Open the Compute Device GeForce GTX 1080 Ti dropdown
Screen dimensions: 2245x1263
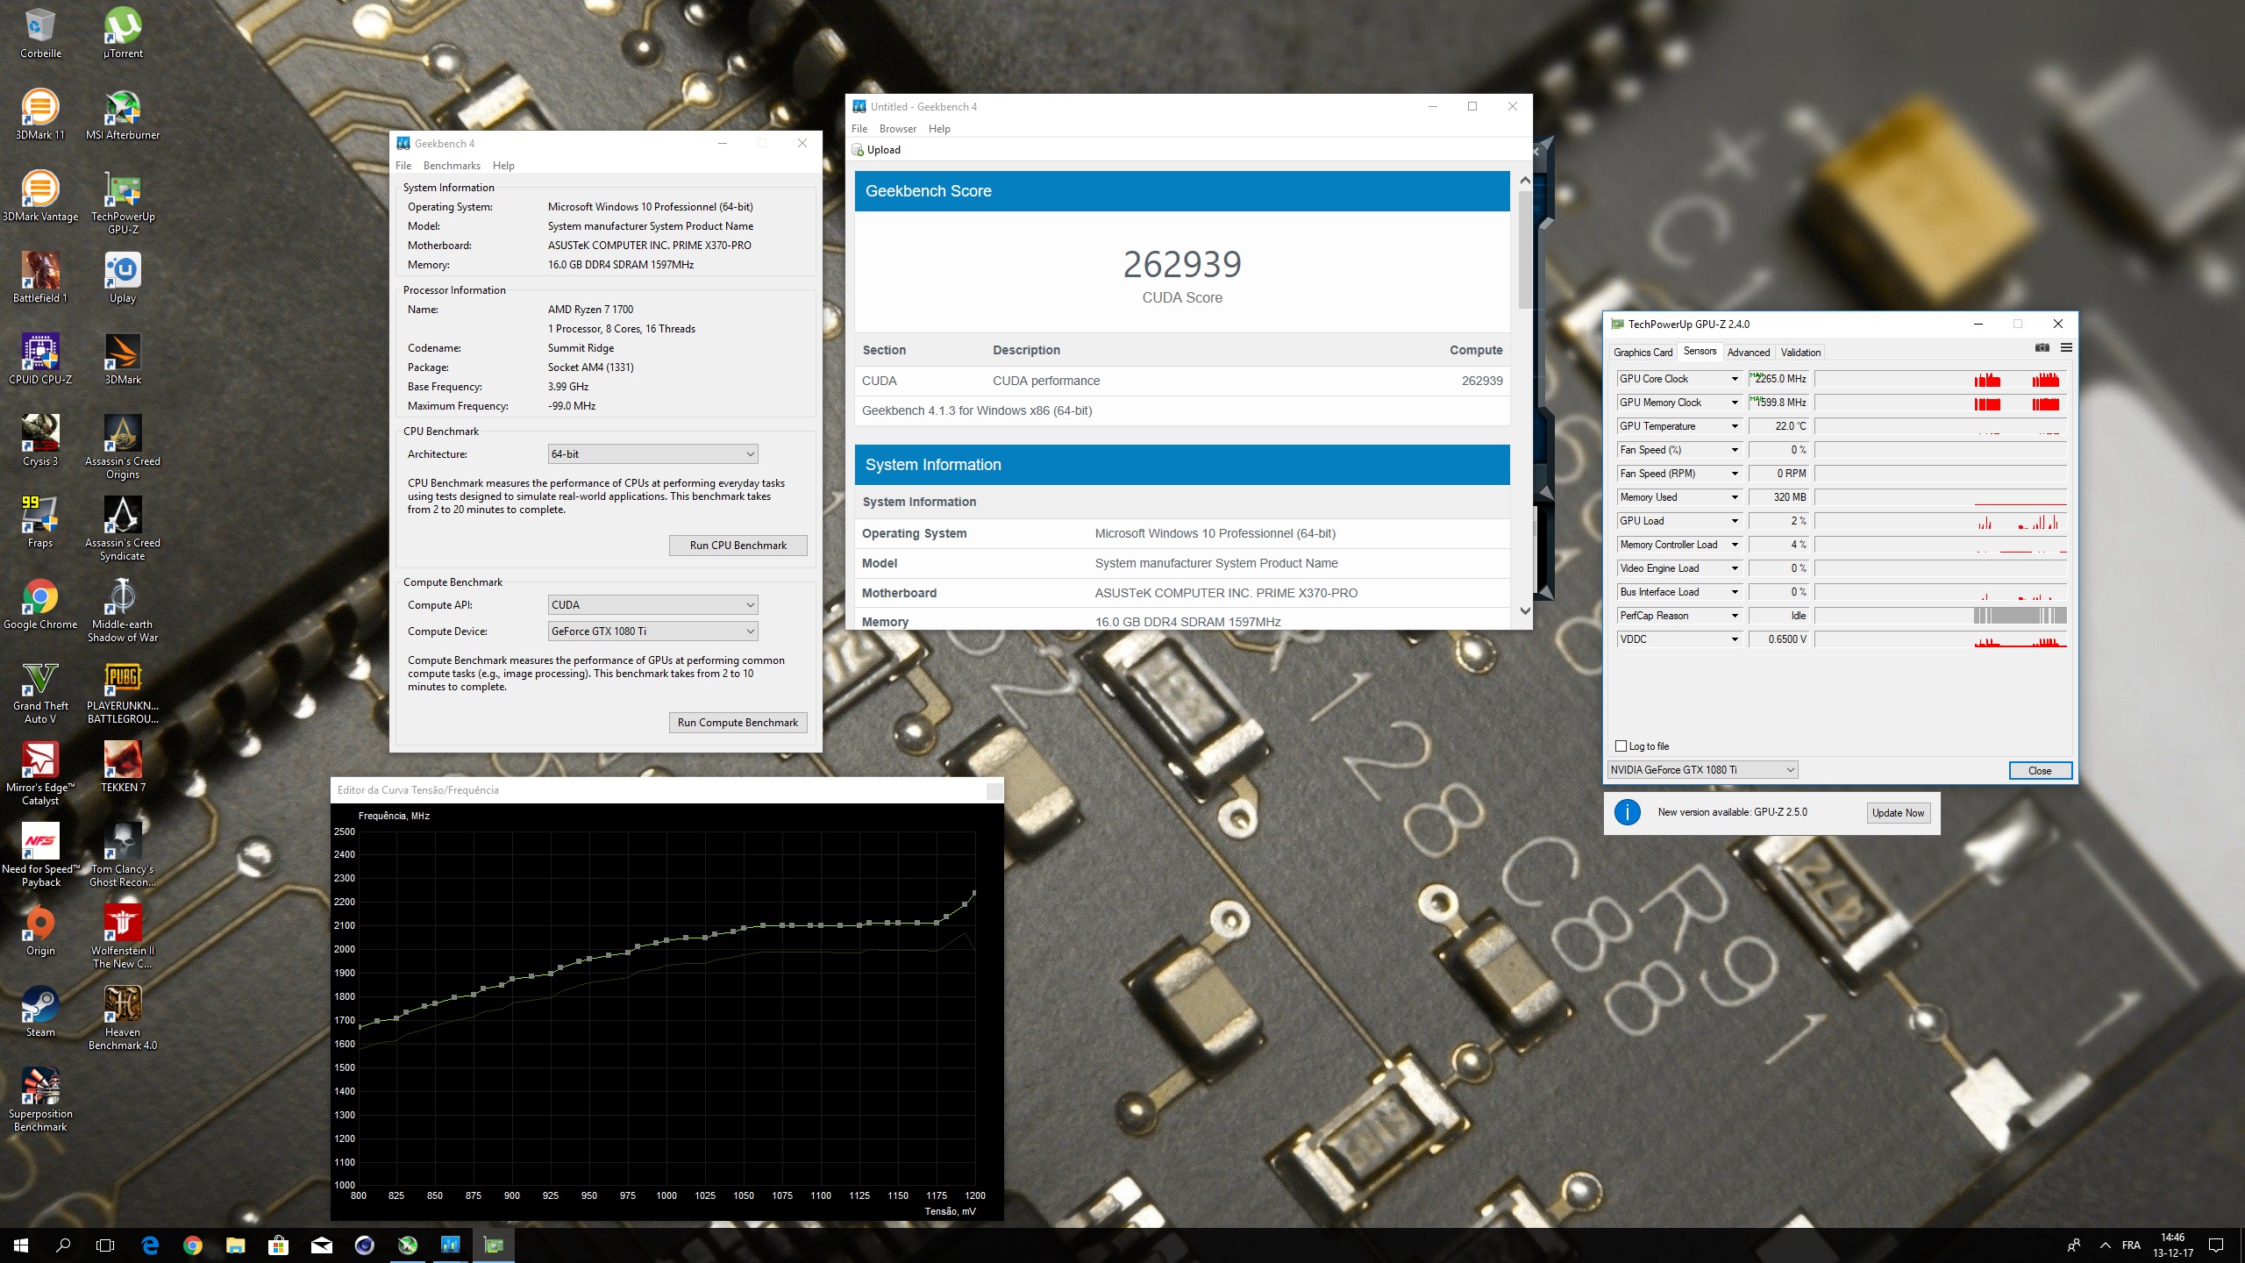coord(652,631)
